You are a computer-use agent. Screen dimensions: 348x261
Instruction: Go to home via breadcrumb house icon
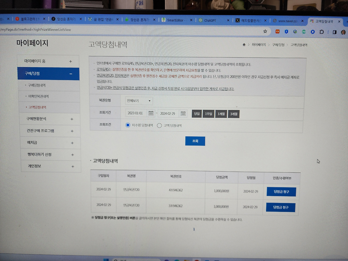coord(244,45)
